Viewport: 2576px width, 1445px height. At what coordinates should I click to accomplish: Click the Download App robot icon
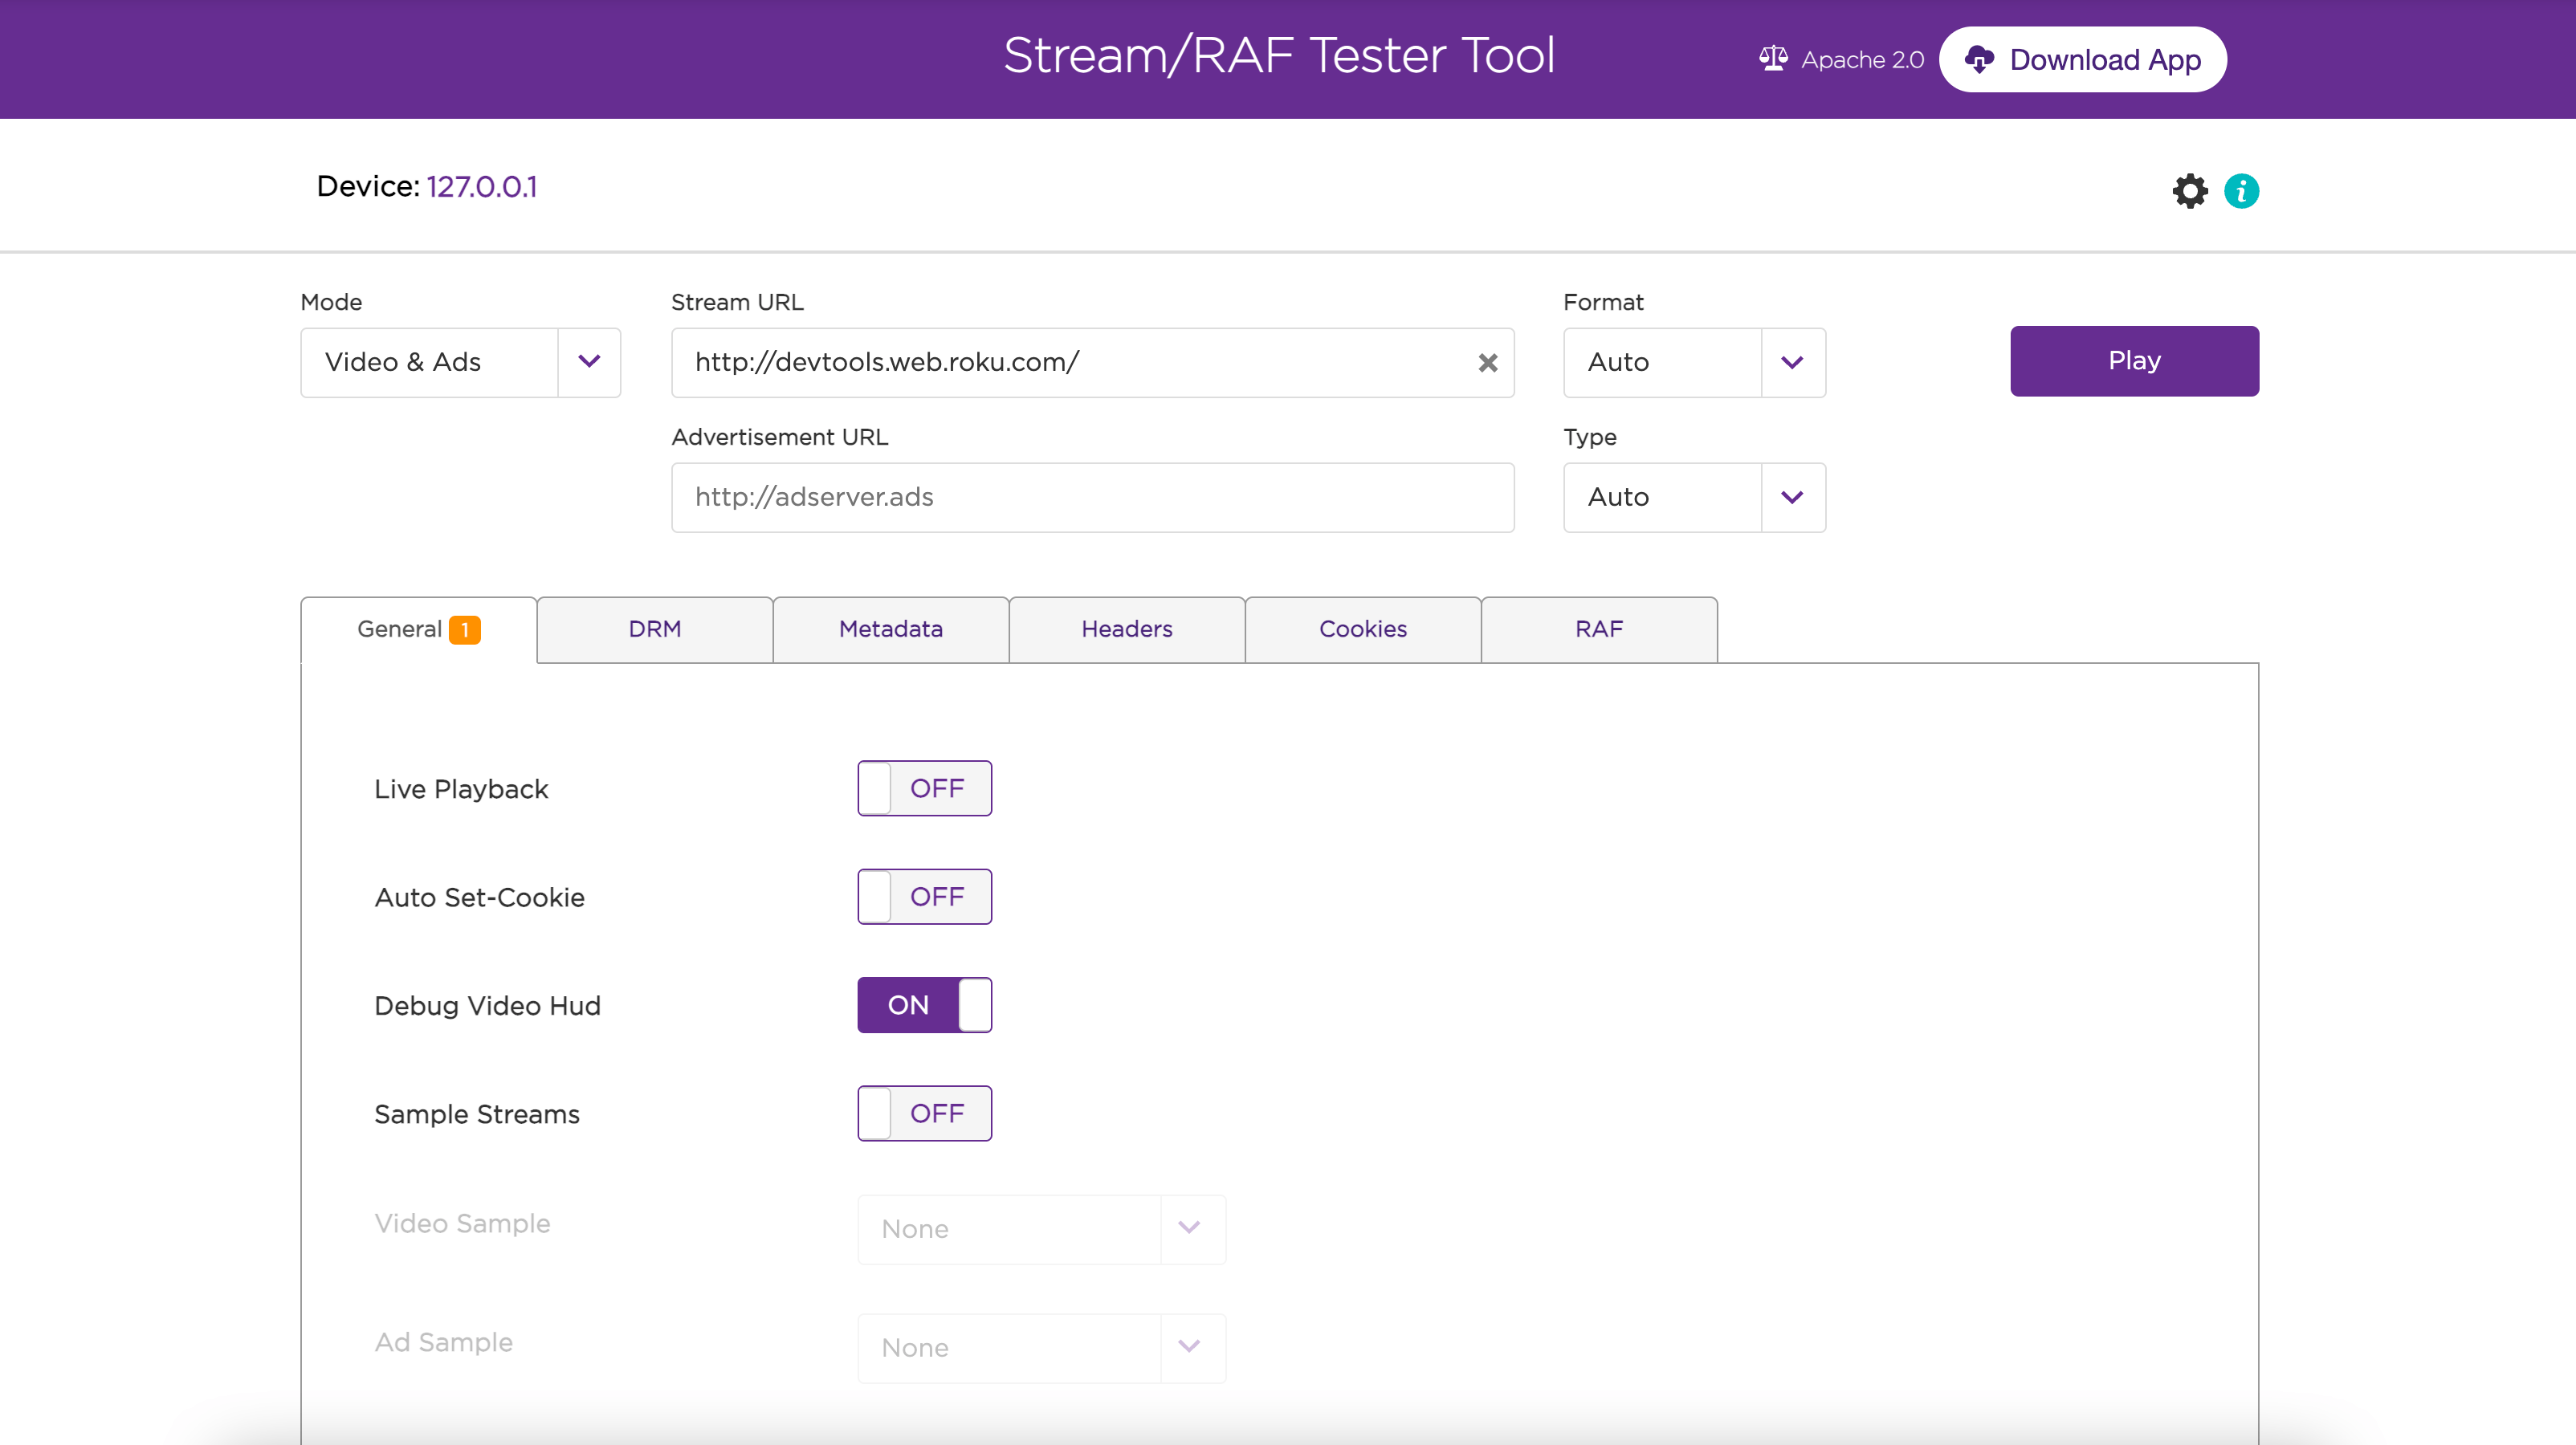pyautogui.click(x=1982, y=59)
